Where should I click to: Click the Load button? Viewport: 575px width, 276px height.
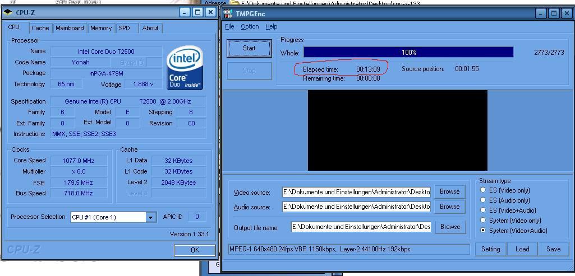(522, 249)
